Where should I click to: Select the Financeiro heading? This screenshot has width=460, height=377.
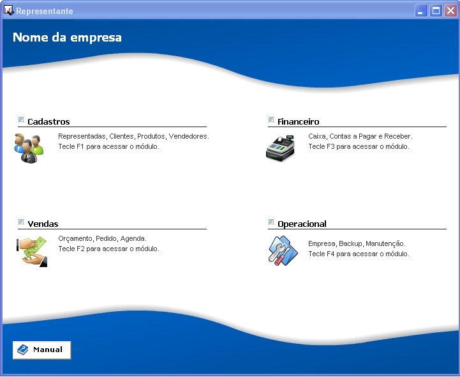(x=298, y=121)
